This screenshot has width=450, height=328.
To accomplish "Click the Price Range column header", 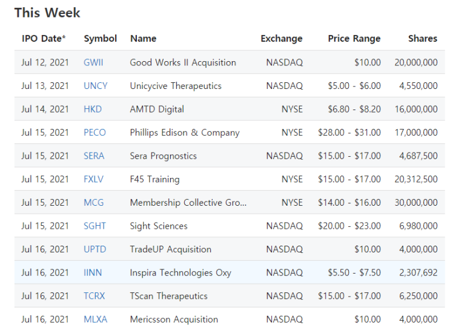I will 354,39.
